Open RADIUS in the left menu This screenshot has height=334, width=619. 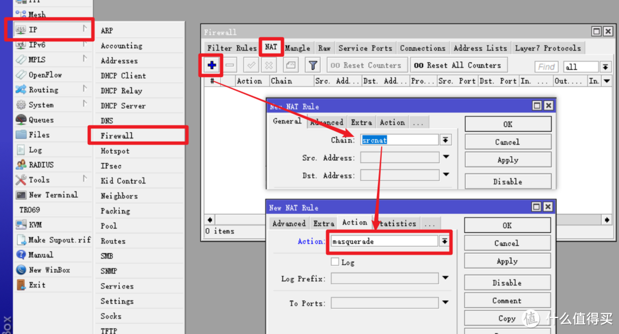click(x=41, y=165)
